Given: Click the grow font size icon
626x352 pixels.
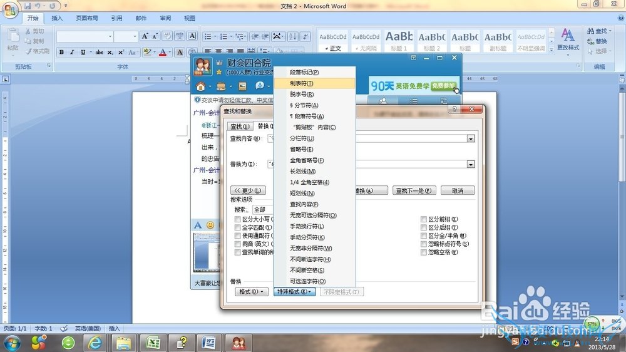Looking at the screenshot, I should tap(145, 36).
